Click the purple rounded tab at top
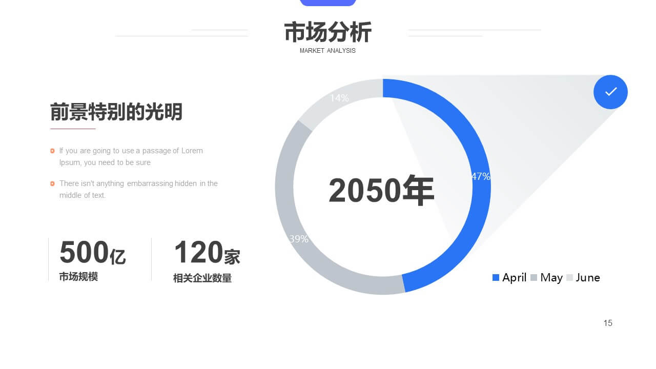Image resolution: width=656 pixels, height=369 pixels. pyautogui.click(x=328, y=3)
